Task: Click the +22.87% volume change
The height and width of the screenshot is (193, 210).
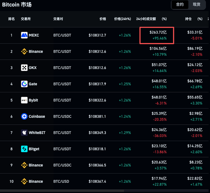Action: [160, 184]
